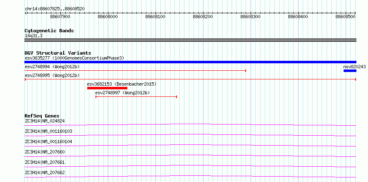Viewport: 368px width, 182px height.
Task: Open transcript ZC3H14|NM_001160104
Action: coord(48,141)
